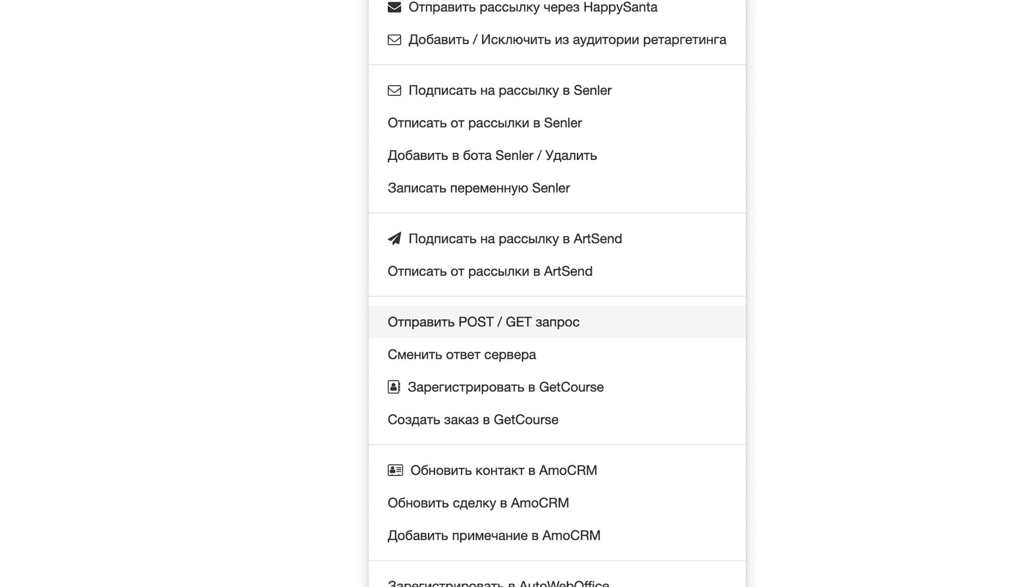The height and width of the screenshot is (587, 1034).
Task: Select 'Записать переменную Senler' option
Action: tap(478, 188)
